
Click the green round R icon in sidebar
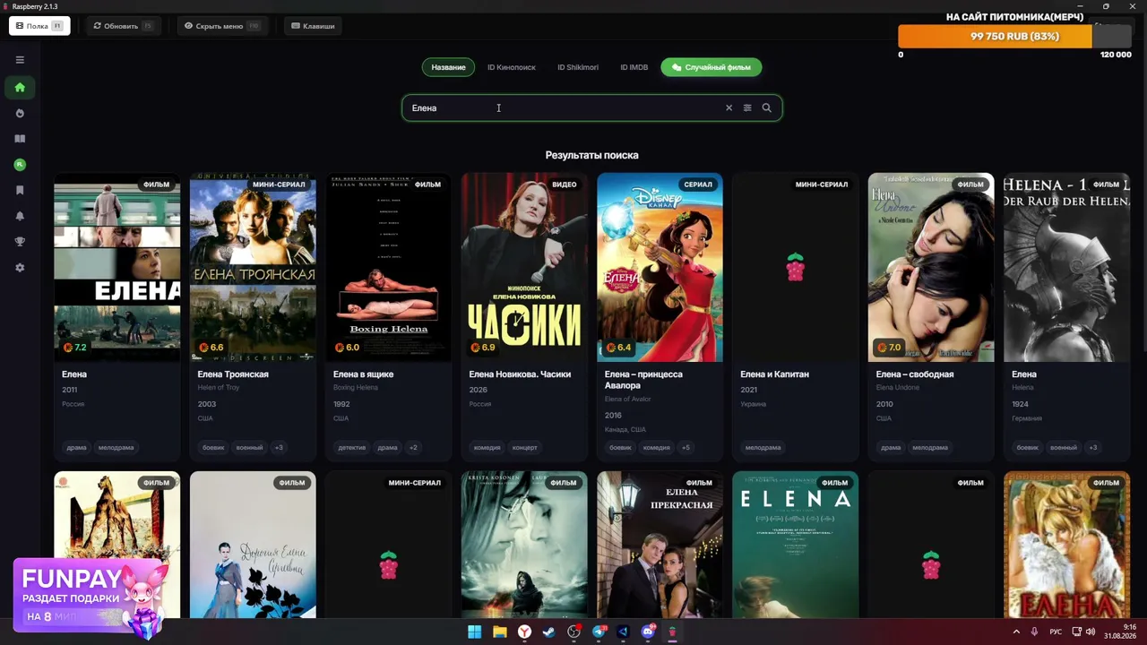coord(20,165)
